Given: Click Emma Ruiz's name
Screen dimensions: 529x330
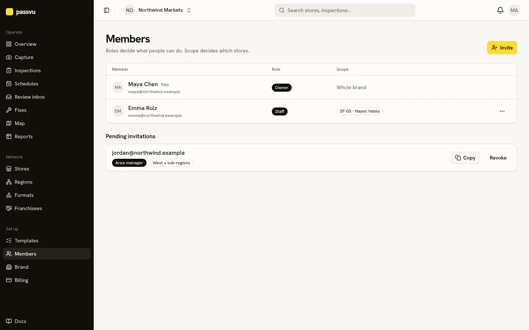Looking at the screenshot, I should coord(143,108).
